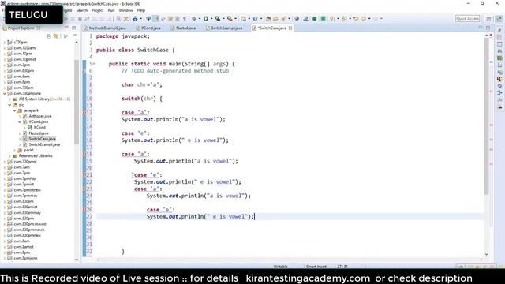The height and width of the screenshot is (284, 505).
Task: Collapse the IfCond.java node
Action: 20,122
